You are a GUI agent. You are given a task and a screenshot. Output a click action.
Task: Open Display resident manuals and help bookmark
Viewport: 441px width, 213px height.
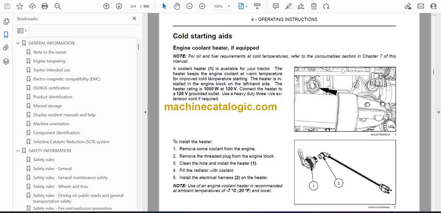(x=64, y=115)
